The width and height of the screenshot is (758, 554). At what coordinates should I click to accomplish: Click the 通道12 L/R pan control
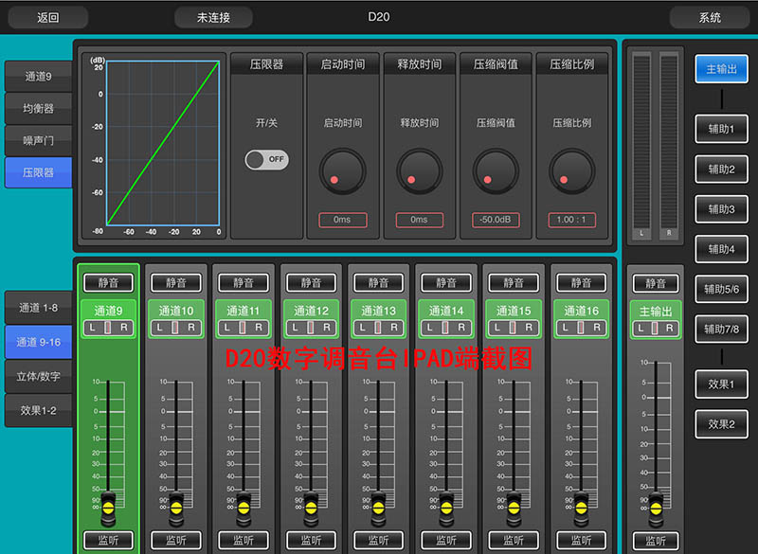point(311,327)
